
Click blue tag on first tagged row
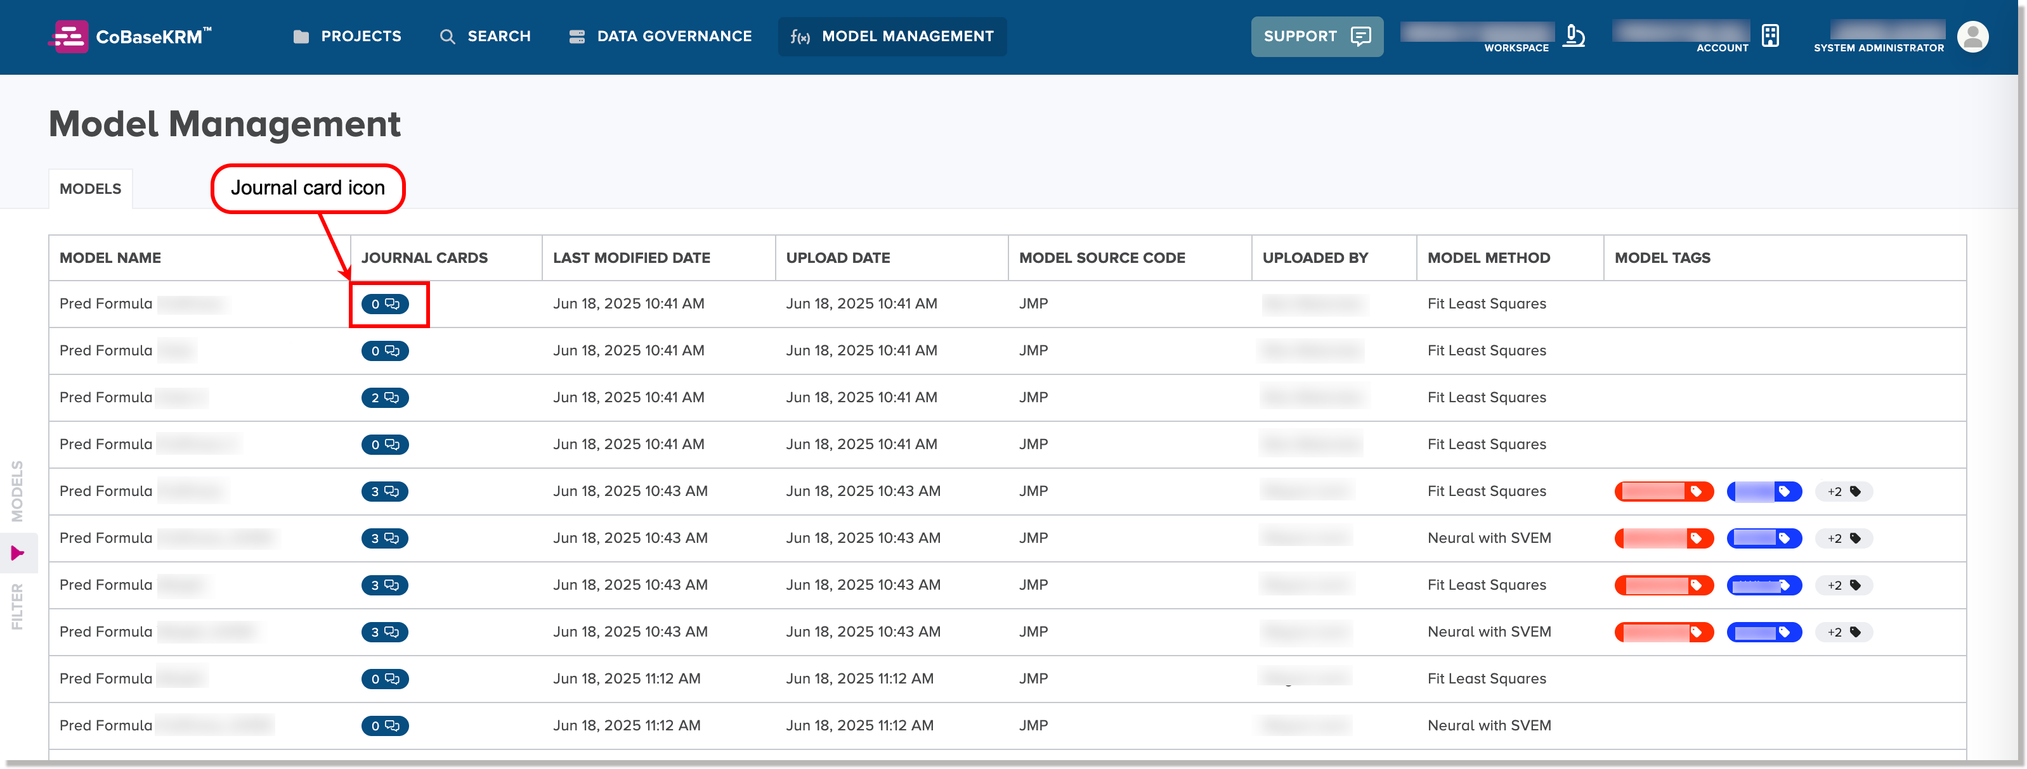(1764, 492)
